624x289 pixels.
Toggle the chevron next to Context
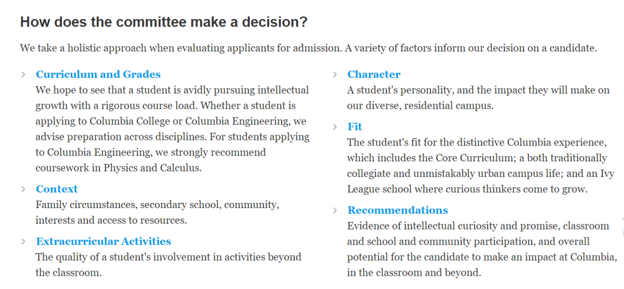pyautogui.click(x=23, y=189)
